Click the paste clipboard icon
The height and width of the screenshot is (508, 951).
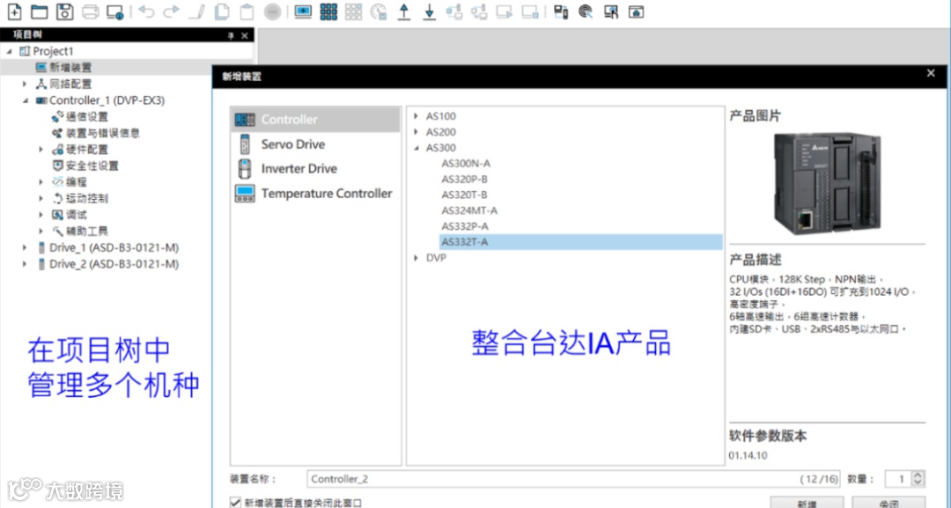click(x=247, y=11)
